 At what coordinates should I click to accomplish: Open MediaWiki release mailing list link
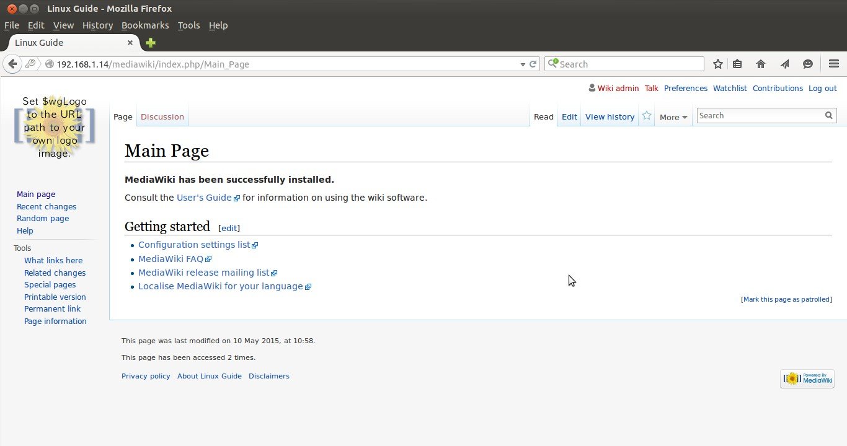pos(208,273)
